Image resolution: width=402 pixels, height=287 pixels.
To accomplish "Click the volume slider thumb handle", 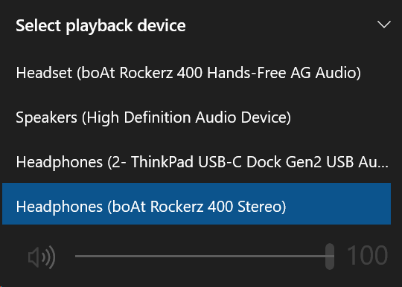I will pos(330,257).
